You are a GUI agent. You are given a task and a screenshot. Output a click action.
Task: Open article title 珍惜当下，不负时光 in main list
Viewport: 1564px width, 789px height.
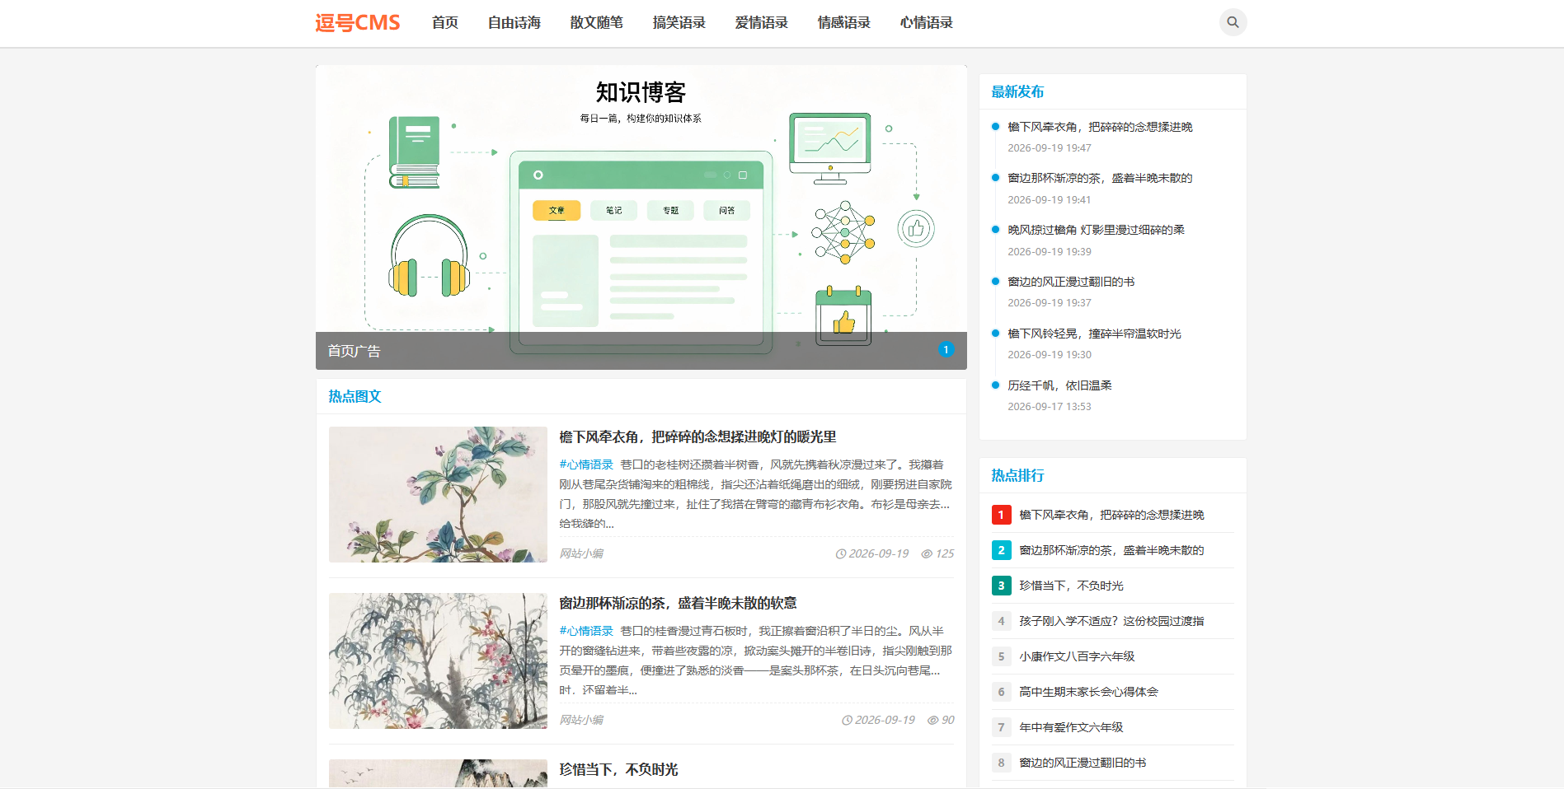click(x=618, y=769)
